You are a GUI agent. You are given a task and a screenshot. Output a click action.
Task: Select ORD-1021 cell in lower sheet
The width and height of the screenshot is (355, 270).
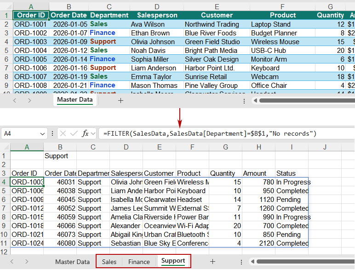[x=27, y=235]
